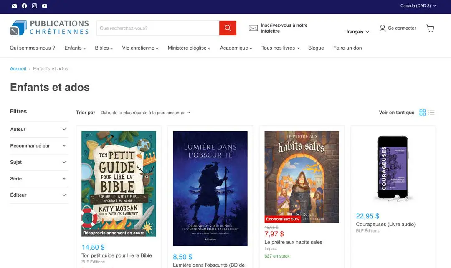Open the Blogue page
The image size is (451, 268).
click(316, 48)
